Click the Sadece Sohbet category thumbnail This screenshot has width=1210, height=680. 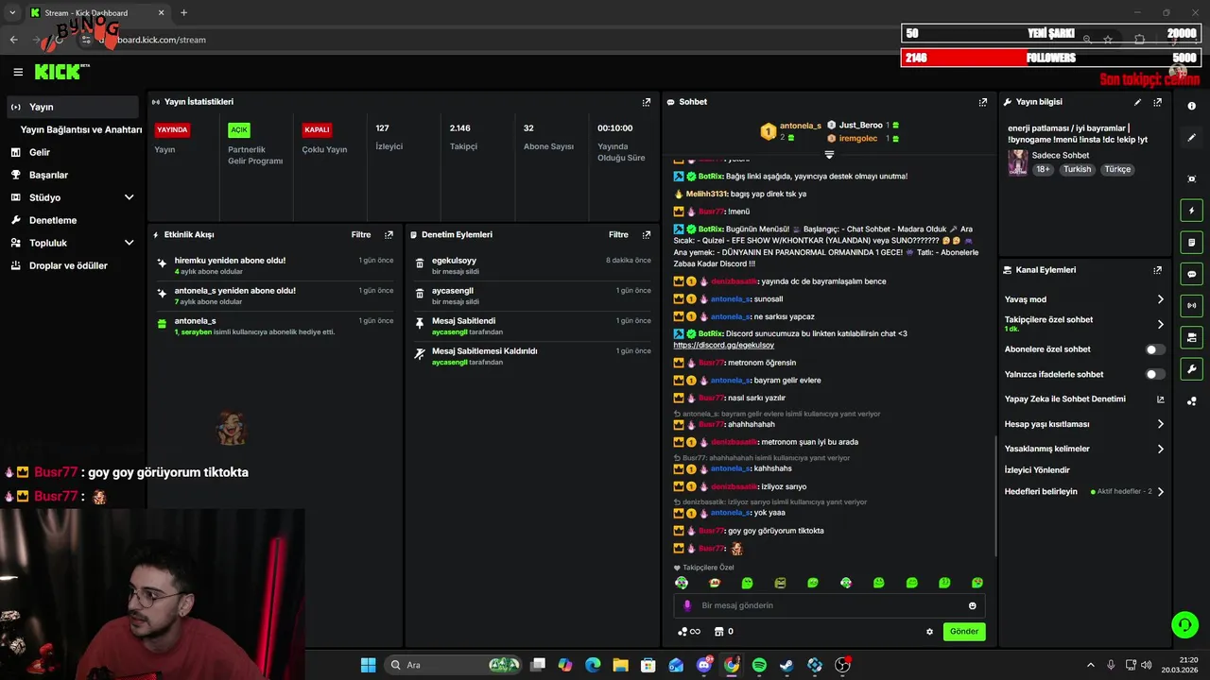click(1017, 162)
